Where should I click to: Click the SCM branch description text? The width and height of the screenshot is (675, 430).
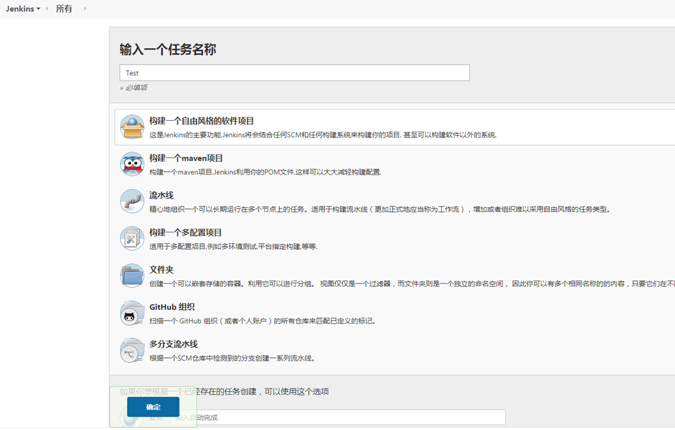click(x=232, y=358)
